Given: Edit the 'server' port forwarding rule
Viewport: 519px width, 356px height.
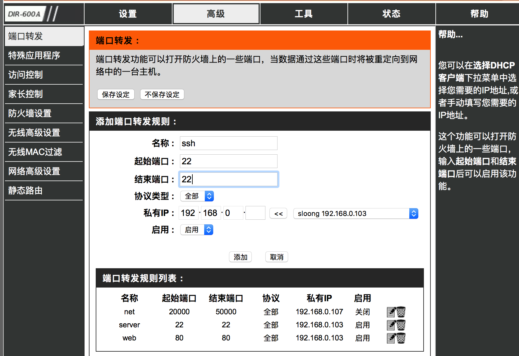Looking at the screenshot, I should point(391,325).
